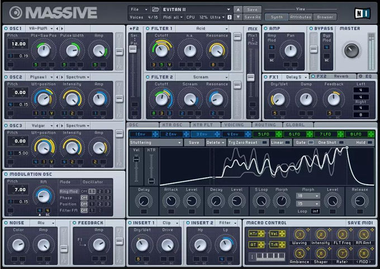Toggle the Feedback section power button
This screenshot has height=269, width=380.
pyautogui.click(x=74, y=223)
